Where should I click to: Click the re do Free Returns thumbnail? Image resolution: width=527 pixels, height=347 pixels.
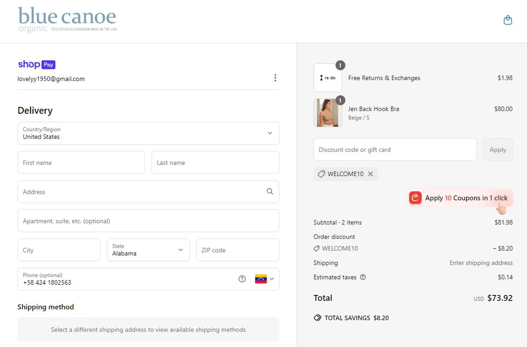tap(327, 78)
